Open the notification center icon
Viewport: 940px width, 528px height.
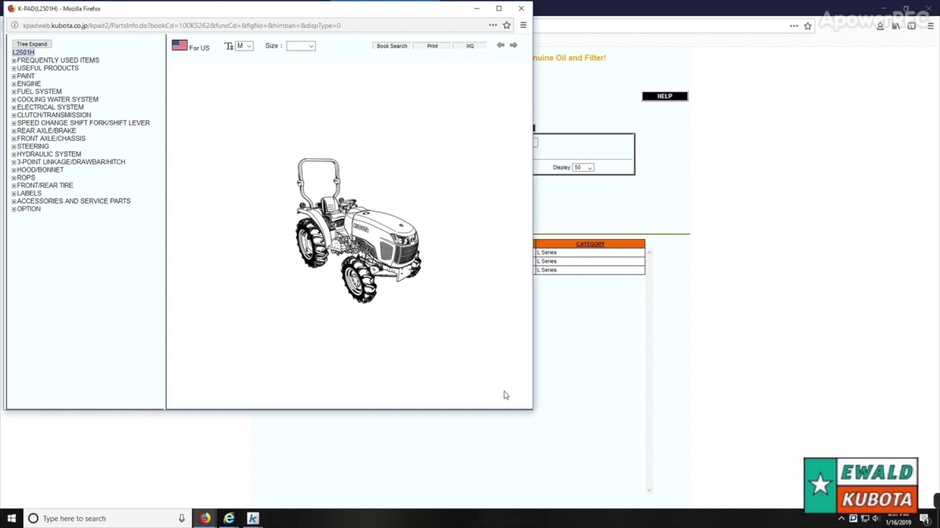pyautogui.click(x=924, y=518)
